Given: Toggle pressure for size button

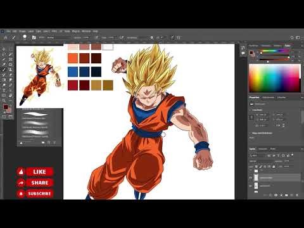Looking at the screenshot, I should pyautogui.click(x=173, y=37).
